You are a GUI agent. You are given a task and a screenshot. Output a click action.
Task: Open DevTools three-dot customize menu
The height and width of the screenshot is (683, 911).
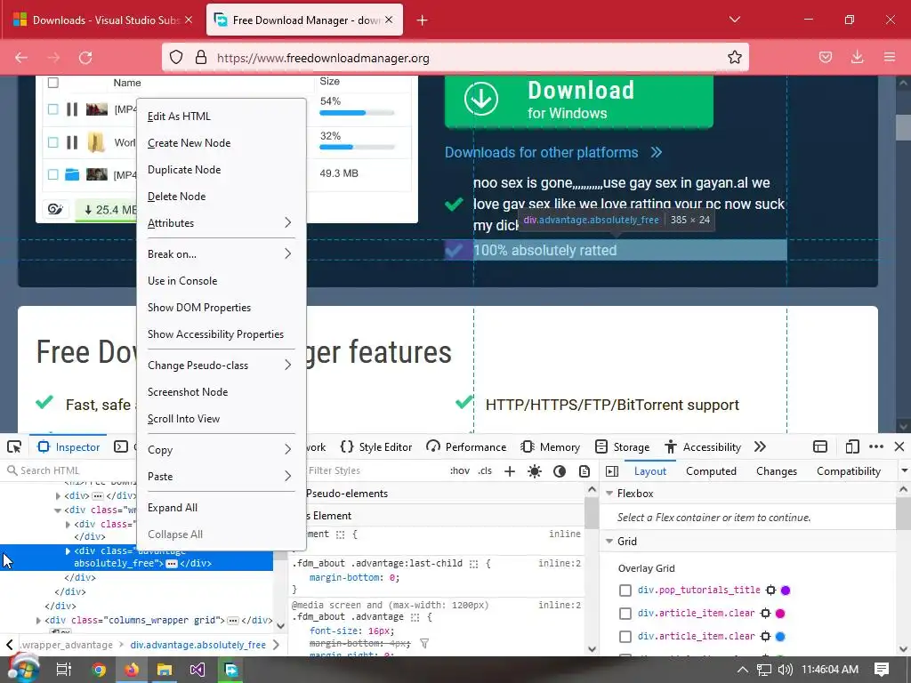click(x=876, y=446)
